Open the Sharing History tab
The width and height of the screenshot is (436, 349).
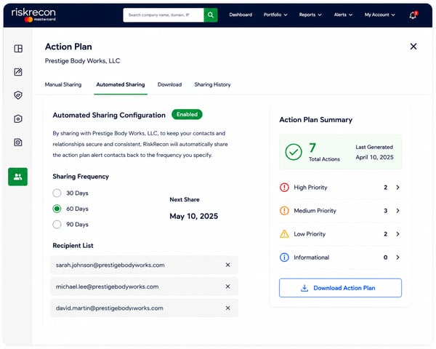coord(212,84)
